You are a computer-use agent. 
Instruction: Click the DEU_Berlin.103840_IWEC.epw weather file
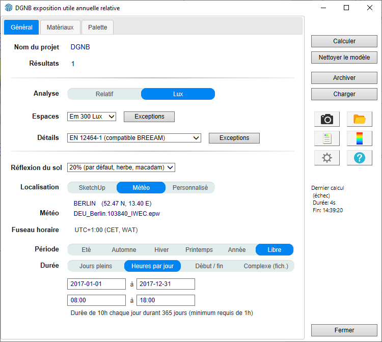pos(117,214)
